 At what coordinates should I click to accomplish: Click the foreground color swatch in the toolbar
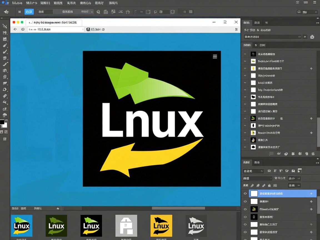(x=3, y=122)
